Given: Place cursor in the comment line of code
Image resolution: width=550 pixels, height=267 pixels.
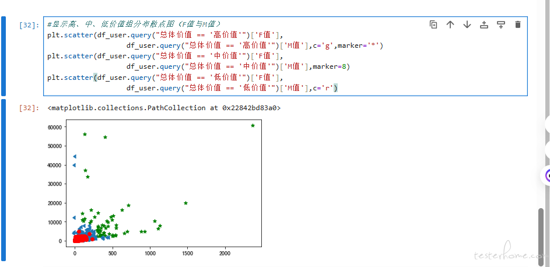Looking at the screenshot, I should (x=134, y=24).
